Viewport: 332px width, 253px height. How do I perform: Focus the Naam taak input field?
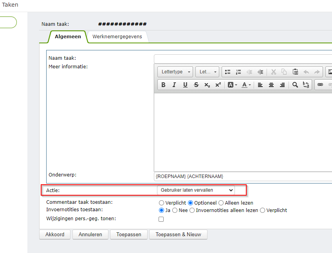coord(243,59)
